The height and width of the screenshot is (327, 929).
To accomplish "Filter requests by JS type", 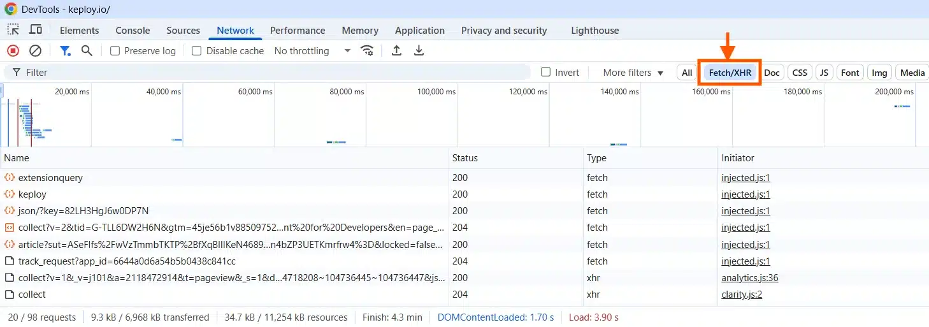I will [824, 73].
